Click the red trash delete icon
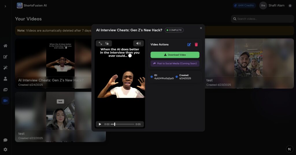The width and height of the screenshot is (296, 155). click(196, 45)
